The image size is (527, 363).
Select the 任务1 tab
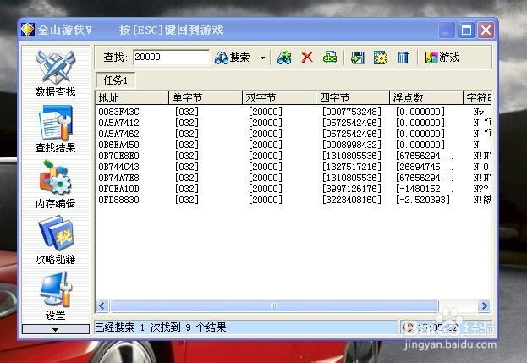click(116, 80)
